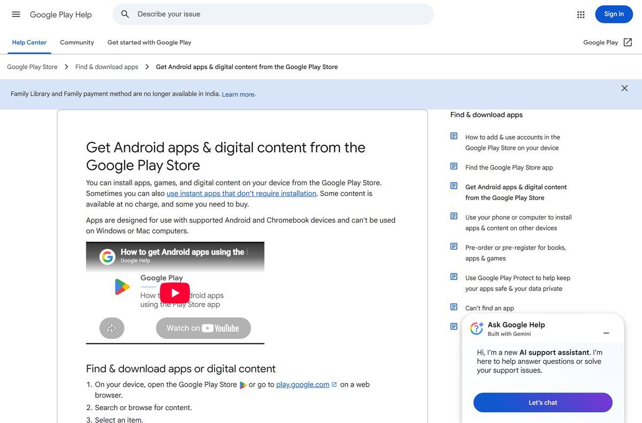642x423 pixels.
Task: Go to Google Play Store breadcrumb
Action: [x=32, y=67]
